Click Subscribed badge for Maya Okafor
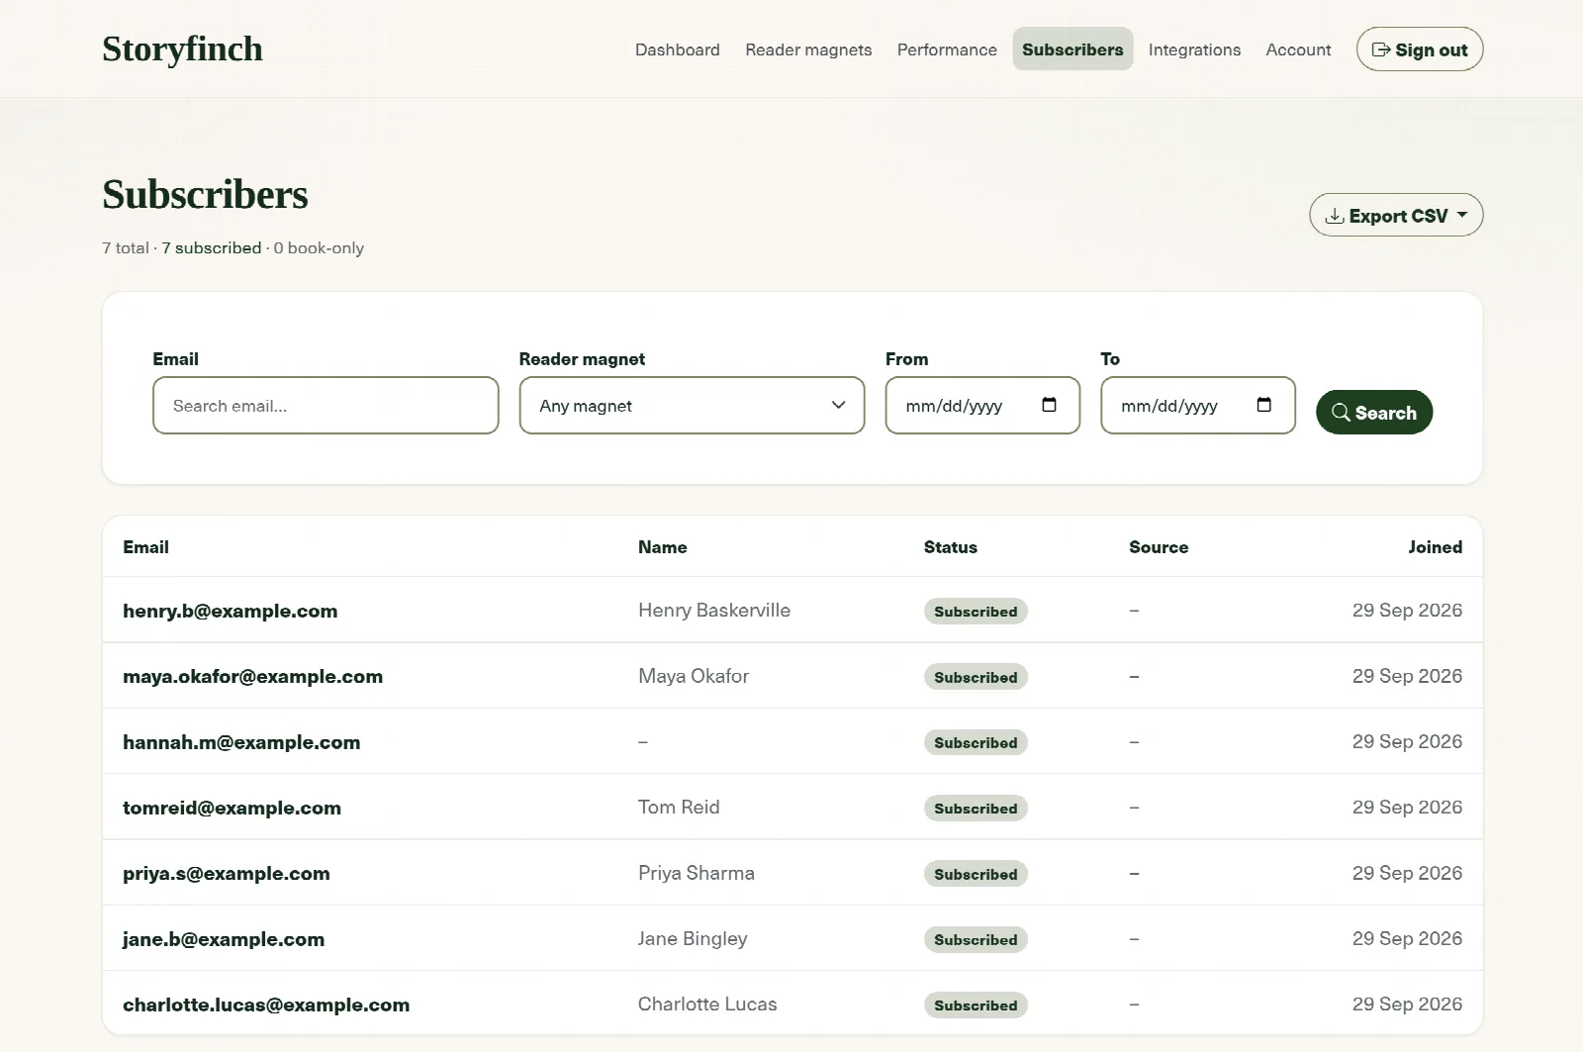Image resolution: width=1583 pixels, height=1052 pixels. click(976, 677)
